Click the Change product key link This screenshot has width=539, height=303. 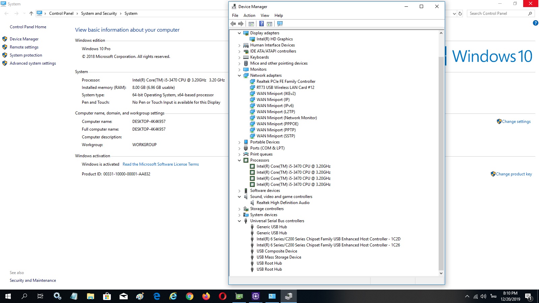coord(514,174)
